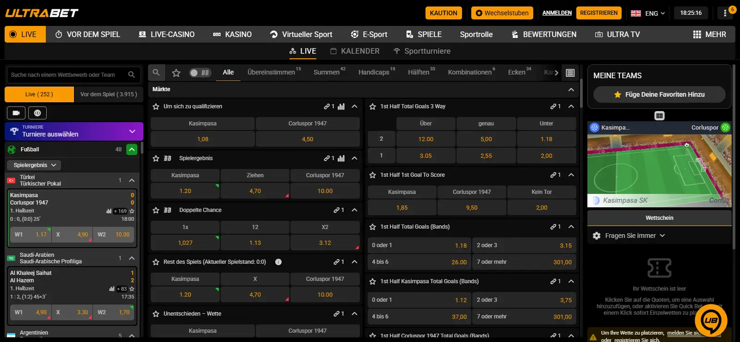
Task: Open the market layout view icon
Action: (570, 73)
